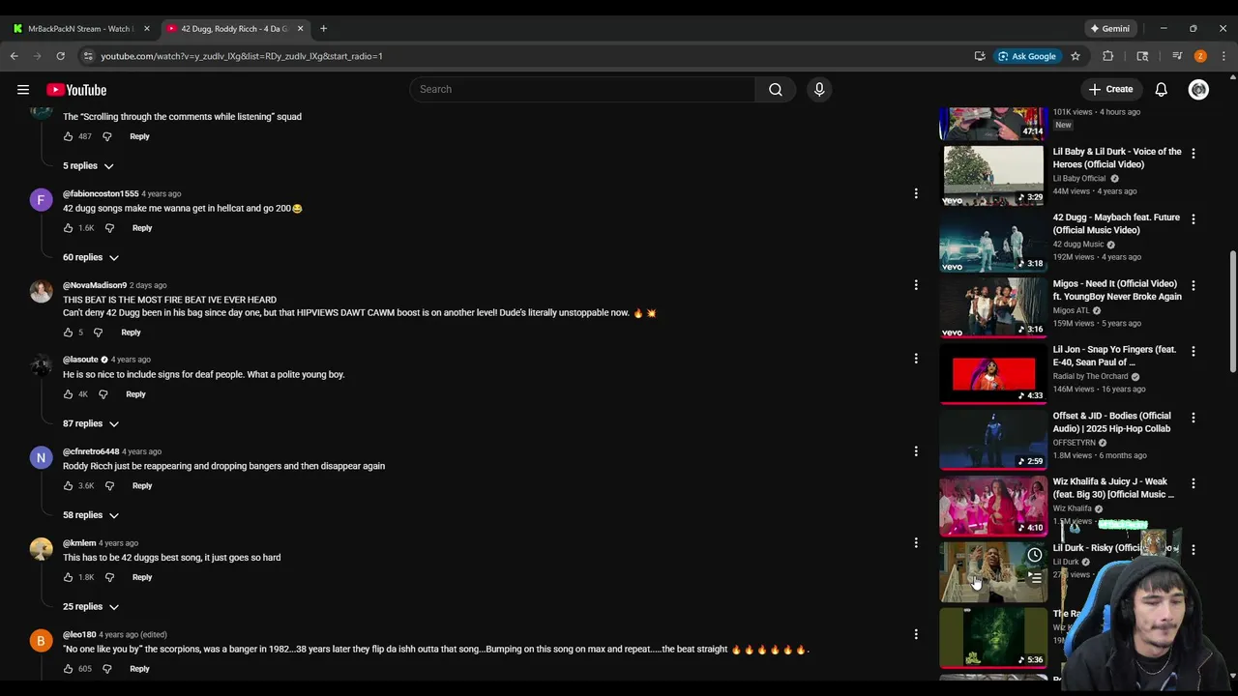This screenshot has height=696, width=1238.
Task: Expand the 87 replies thread
Action: tap(91, 423)
